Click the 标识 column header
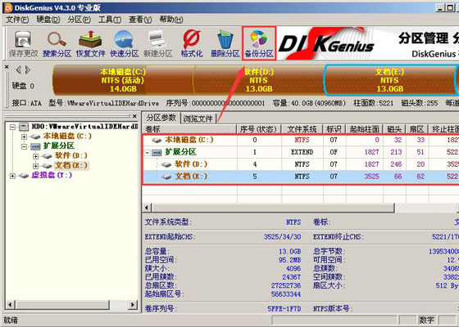 (x=334, y=129)
